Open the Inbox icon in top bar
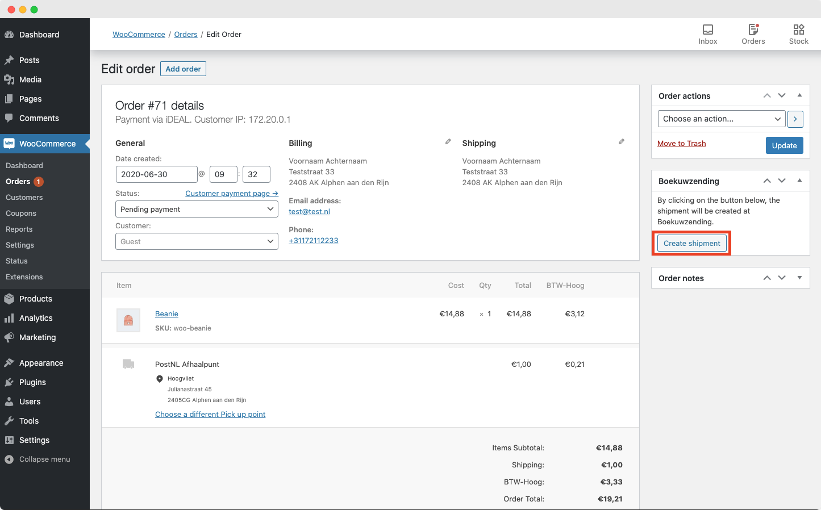821x510 pixels. pyautogui.click(x=708, y=30)
